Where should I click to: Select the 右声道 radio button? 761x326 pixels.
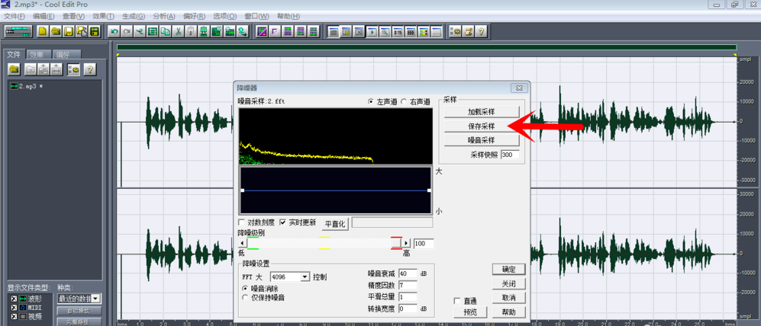[x=404, y=102]
